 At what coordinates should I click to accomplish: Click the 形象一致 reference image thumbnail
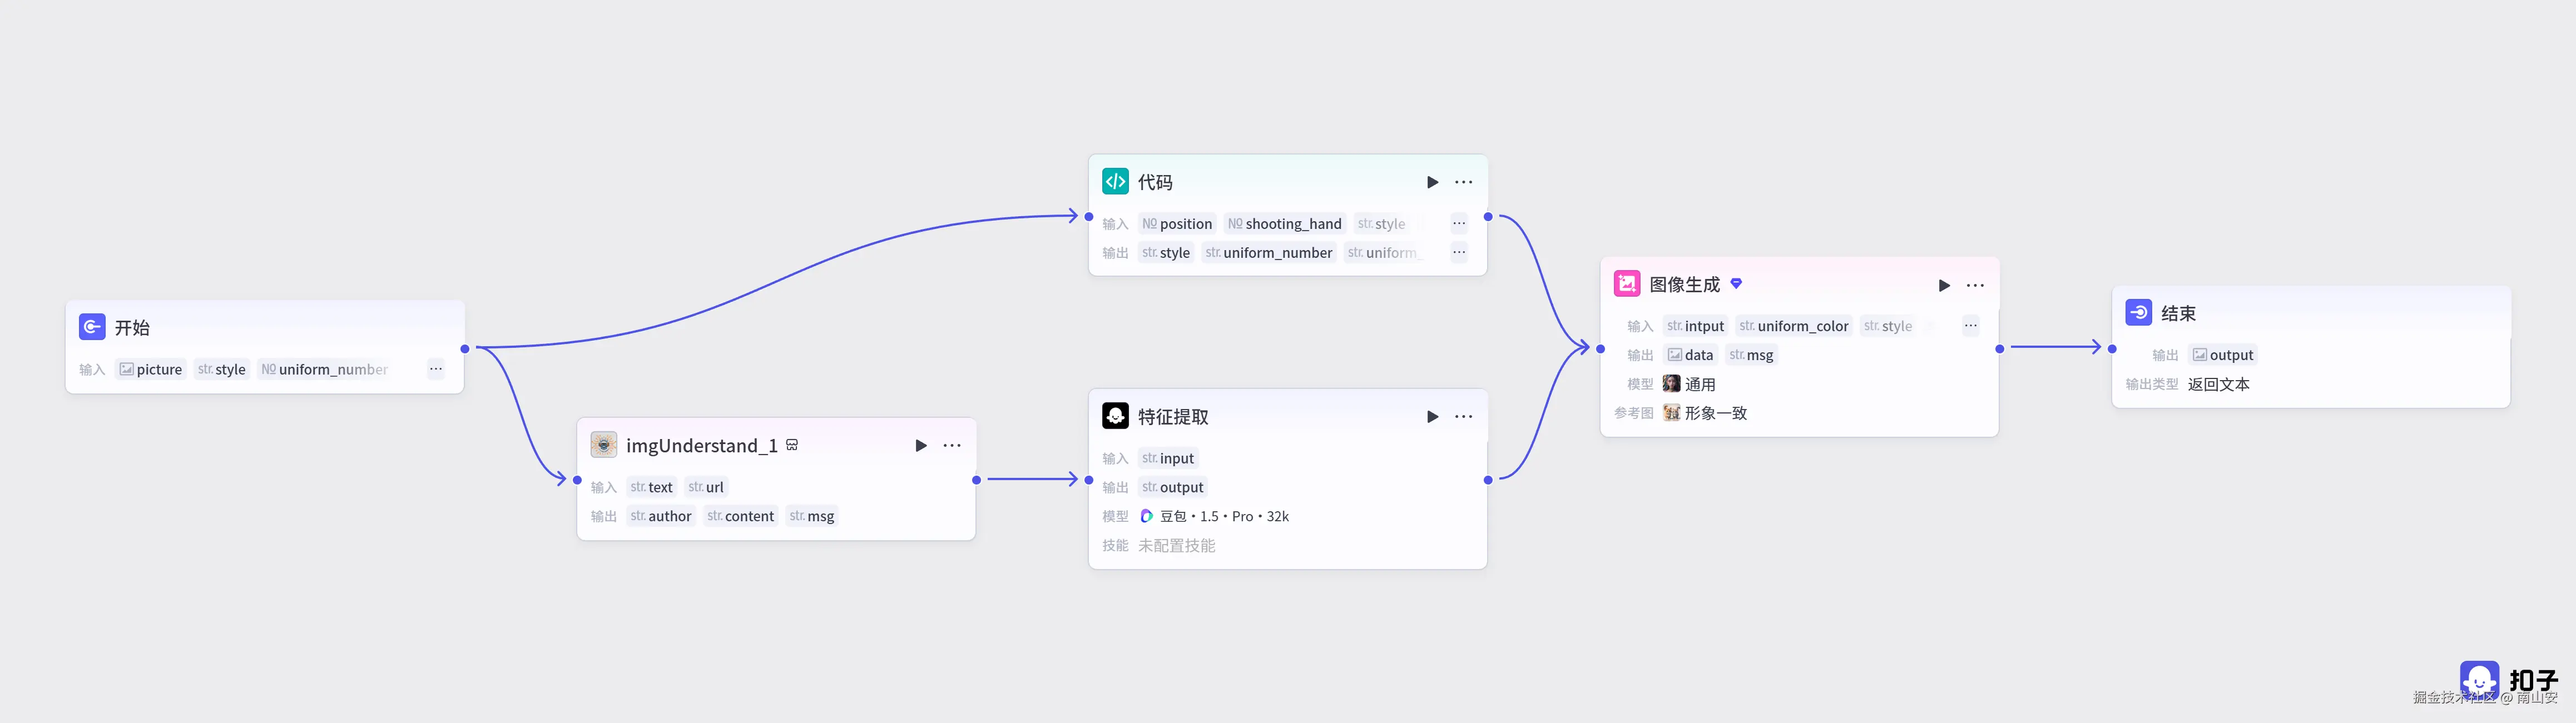[x=1671, y=412]
